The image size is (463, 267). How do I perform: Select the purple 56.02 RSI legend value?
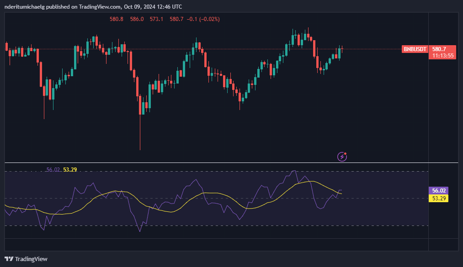point(53,170)
